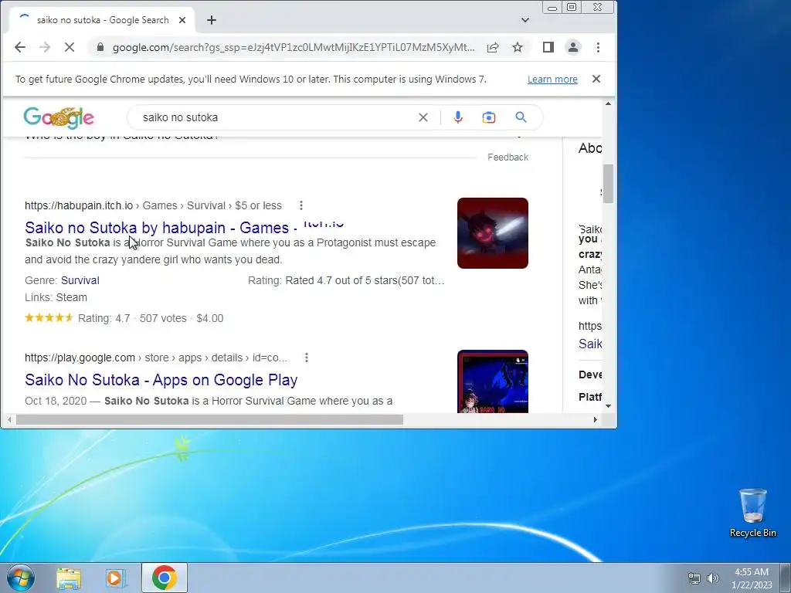Screen dimensions: 791x593
Task: Click vertical scrollbar up arrow
Action: tap(608, 104)
